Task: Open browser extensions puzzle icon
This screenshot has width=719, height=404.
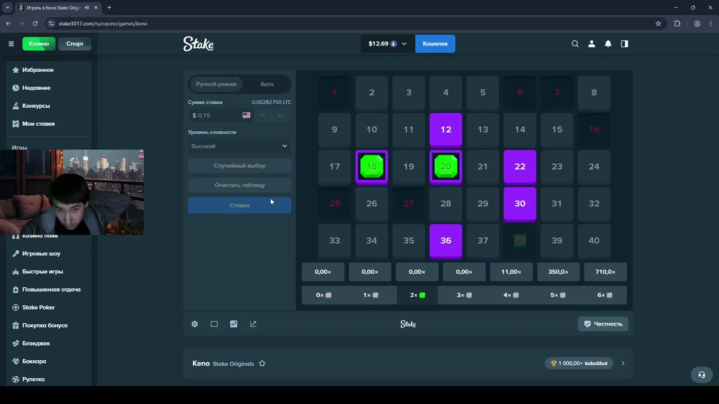Action: click(677, 24)
